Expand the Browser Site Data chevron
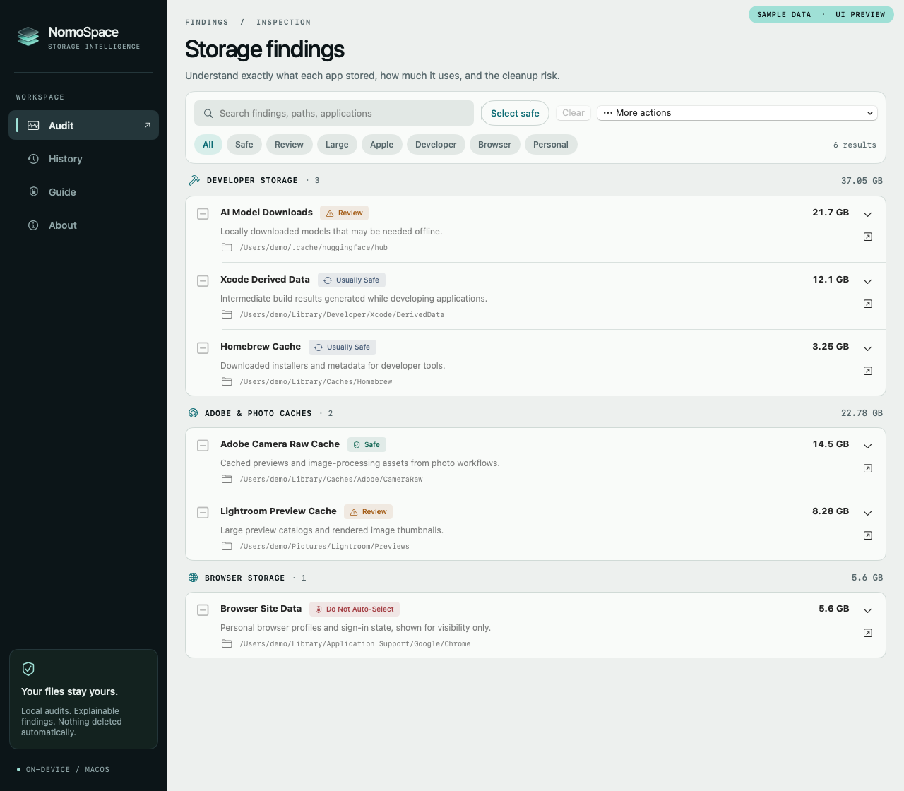 (868, 610)
